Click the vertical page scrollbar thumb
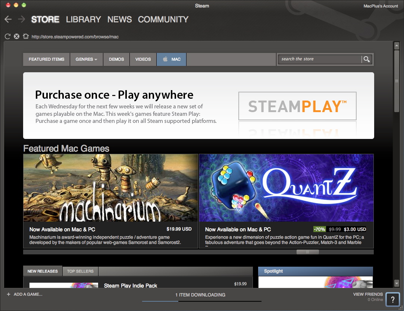This screenshot has width=404, height=311. click(x=397, y=81)
